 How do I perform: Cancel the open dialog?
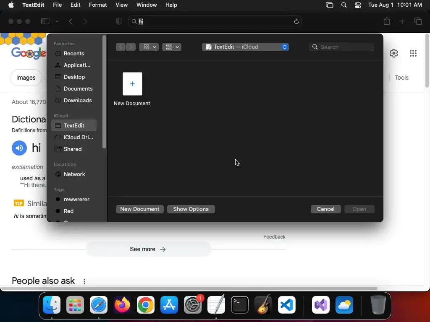pos(325,209)
